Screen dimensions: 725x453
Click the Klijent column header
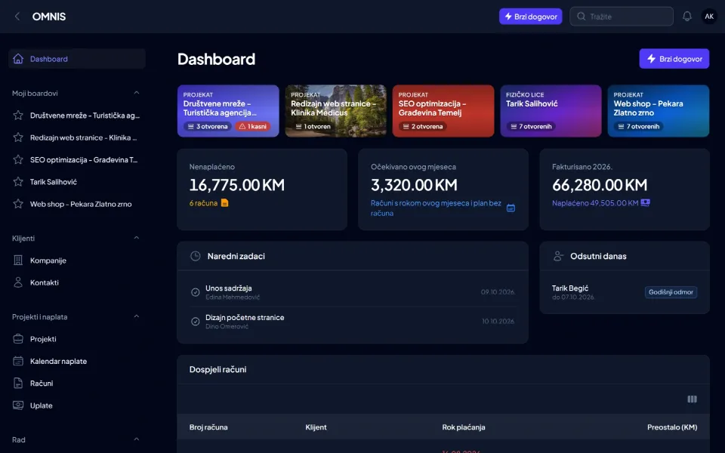pyautogui.click(x=316, y=427)
